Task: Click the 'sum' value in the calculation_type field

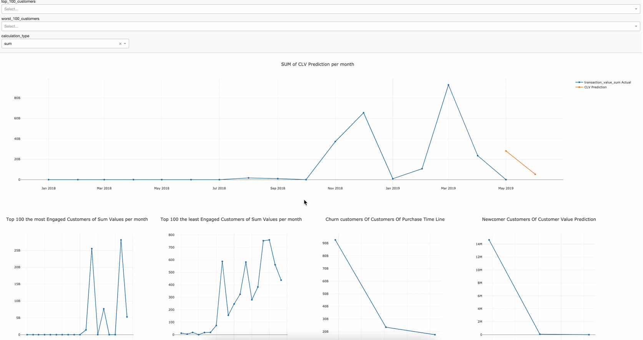Action: point(8,44)
